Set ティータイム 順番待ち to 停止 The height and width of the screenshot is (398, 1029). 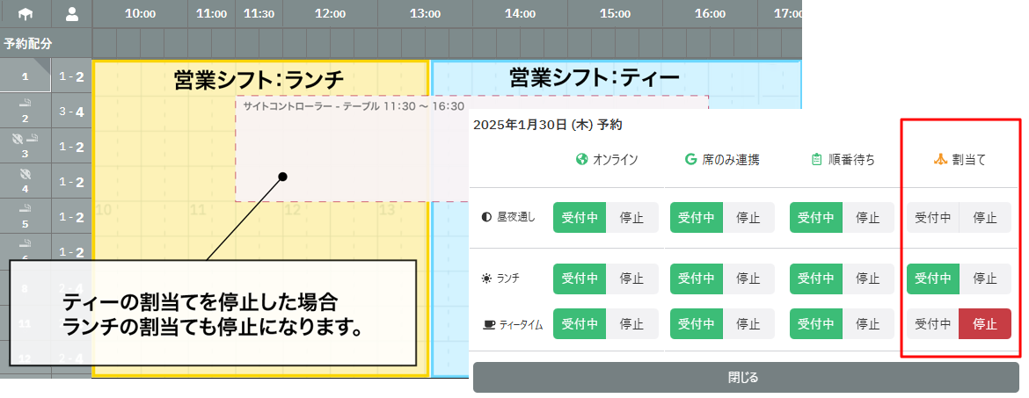coord(867,324)
